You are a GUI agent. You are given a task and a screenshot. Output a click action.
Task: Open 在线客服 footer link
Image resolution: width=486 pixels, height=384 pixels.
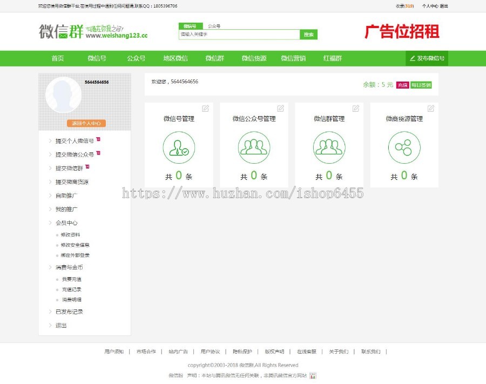307,352
